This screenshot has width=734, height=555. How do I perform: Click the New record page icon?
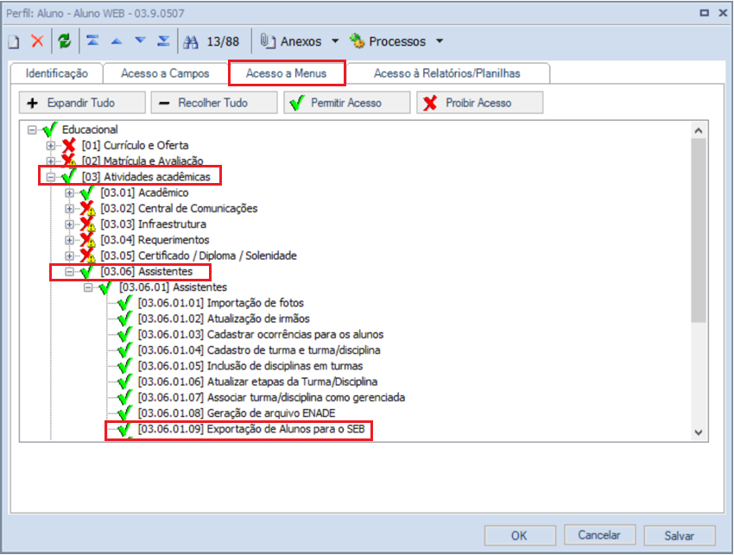[x=14, y=41]
